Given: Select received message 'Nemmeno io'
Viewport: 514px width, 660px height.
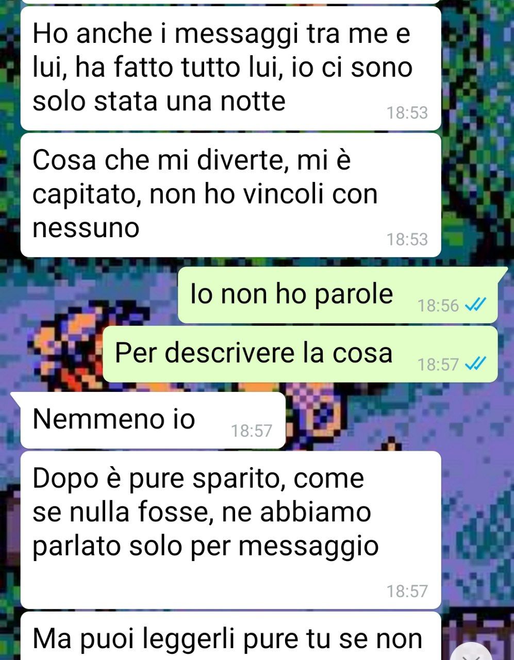Looking at the screenshot, I should tap(153, 420).
